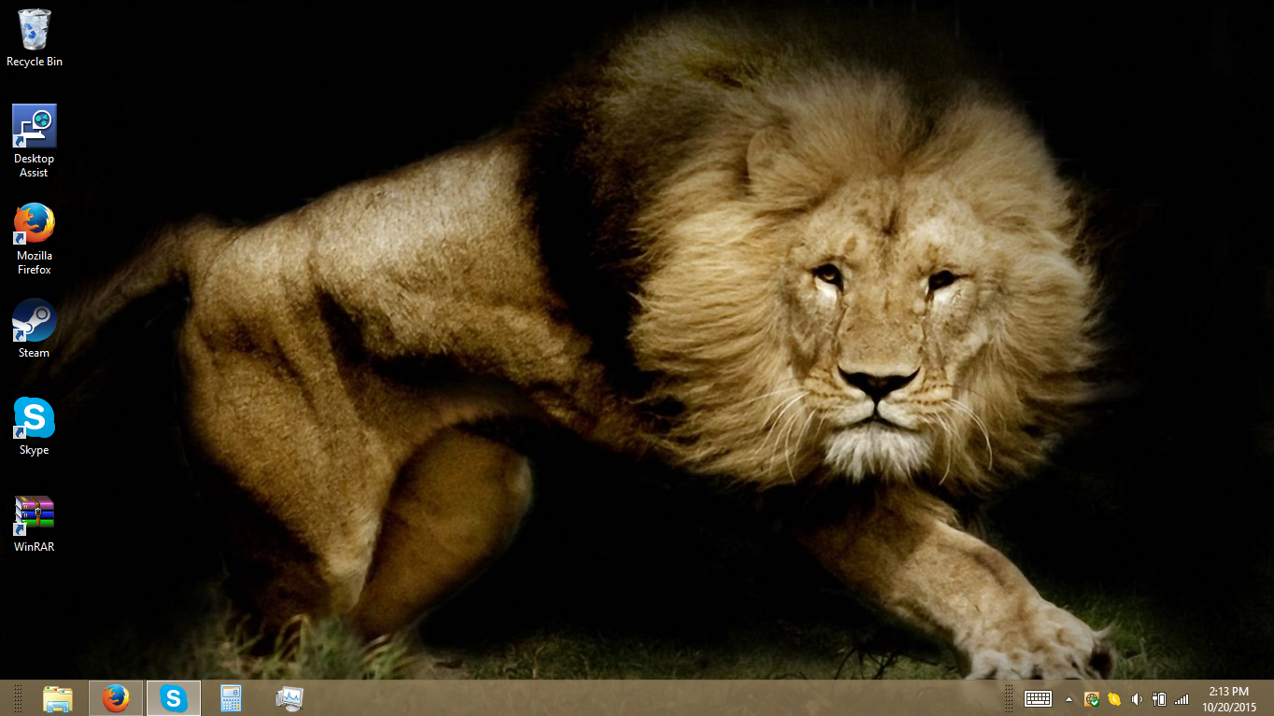
Task: Click the 2:13 PM clock and date
Action: pos(1228,698)
